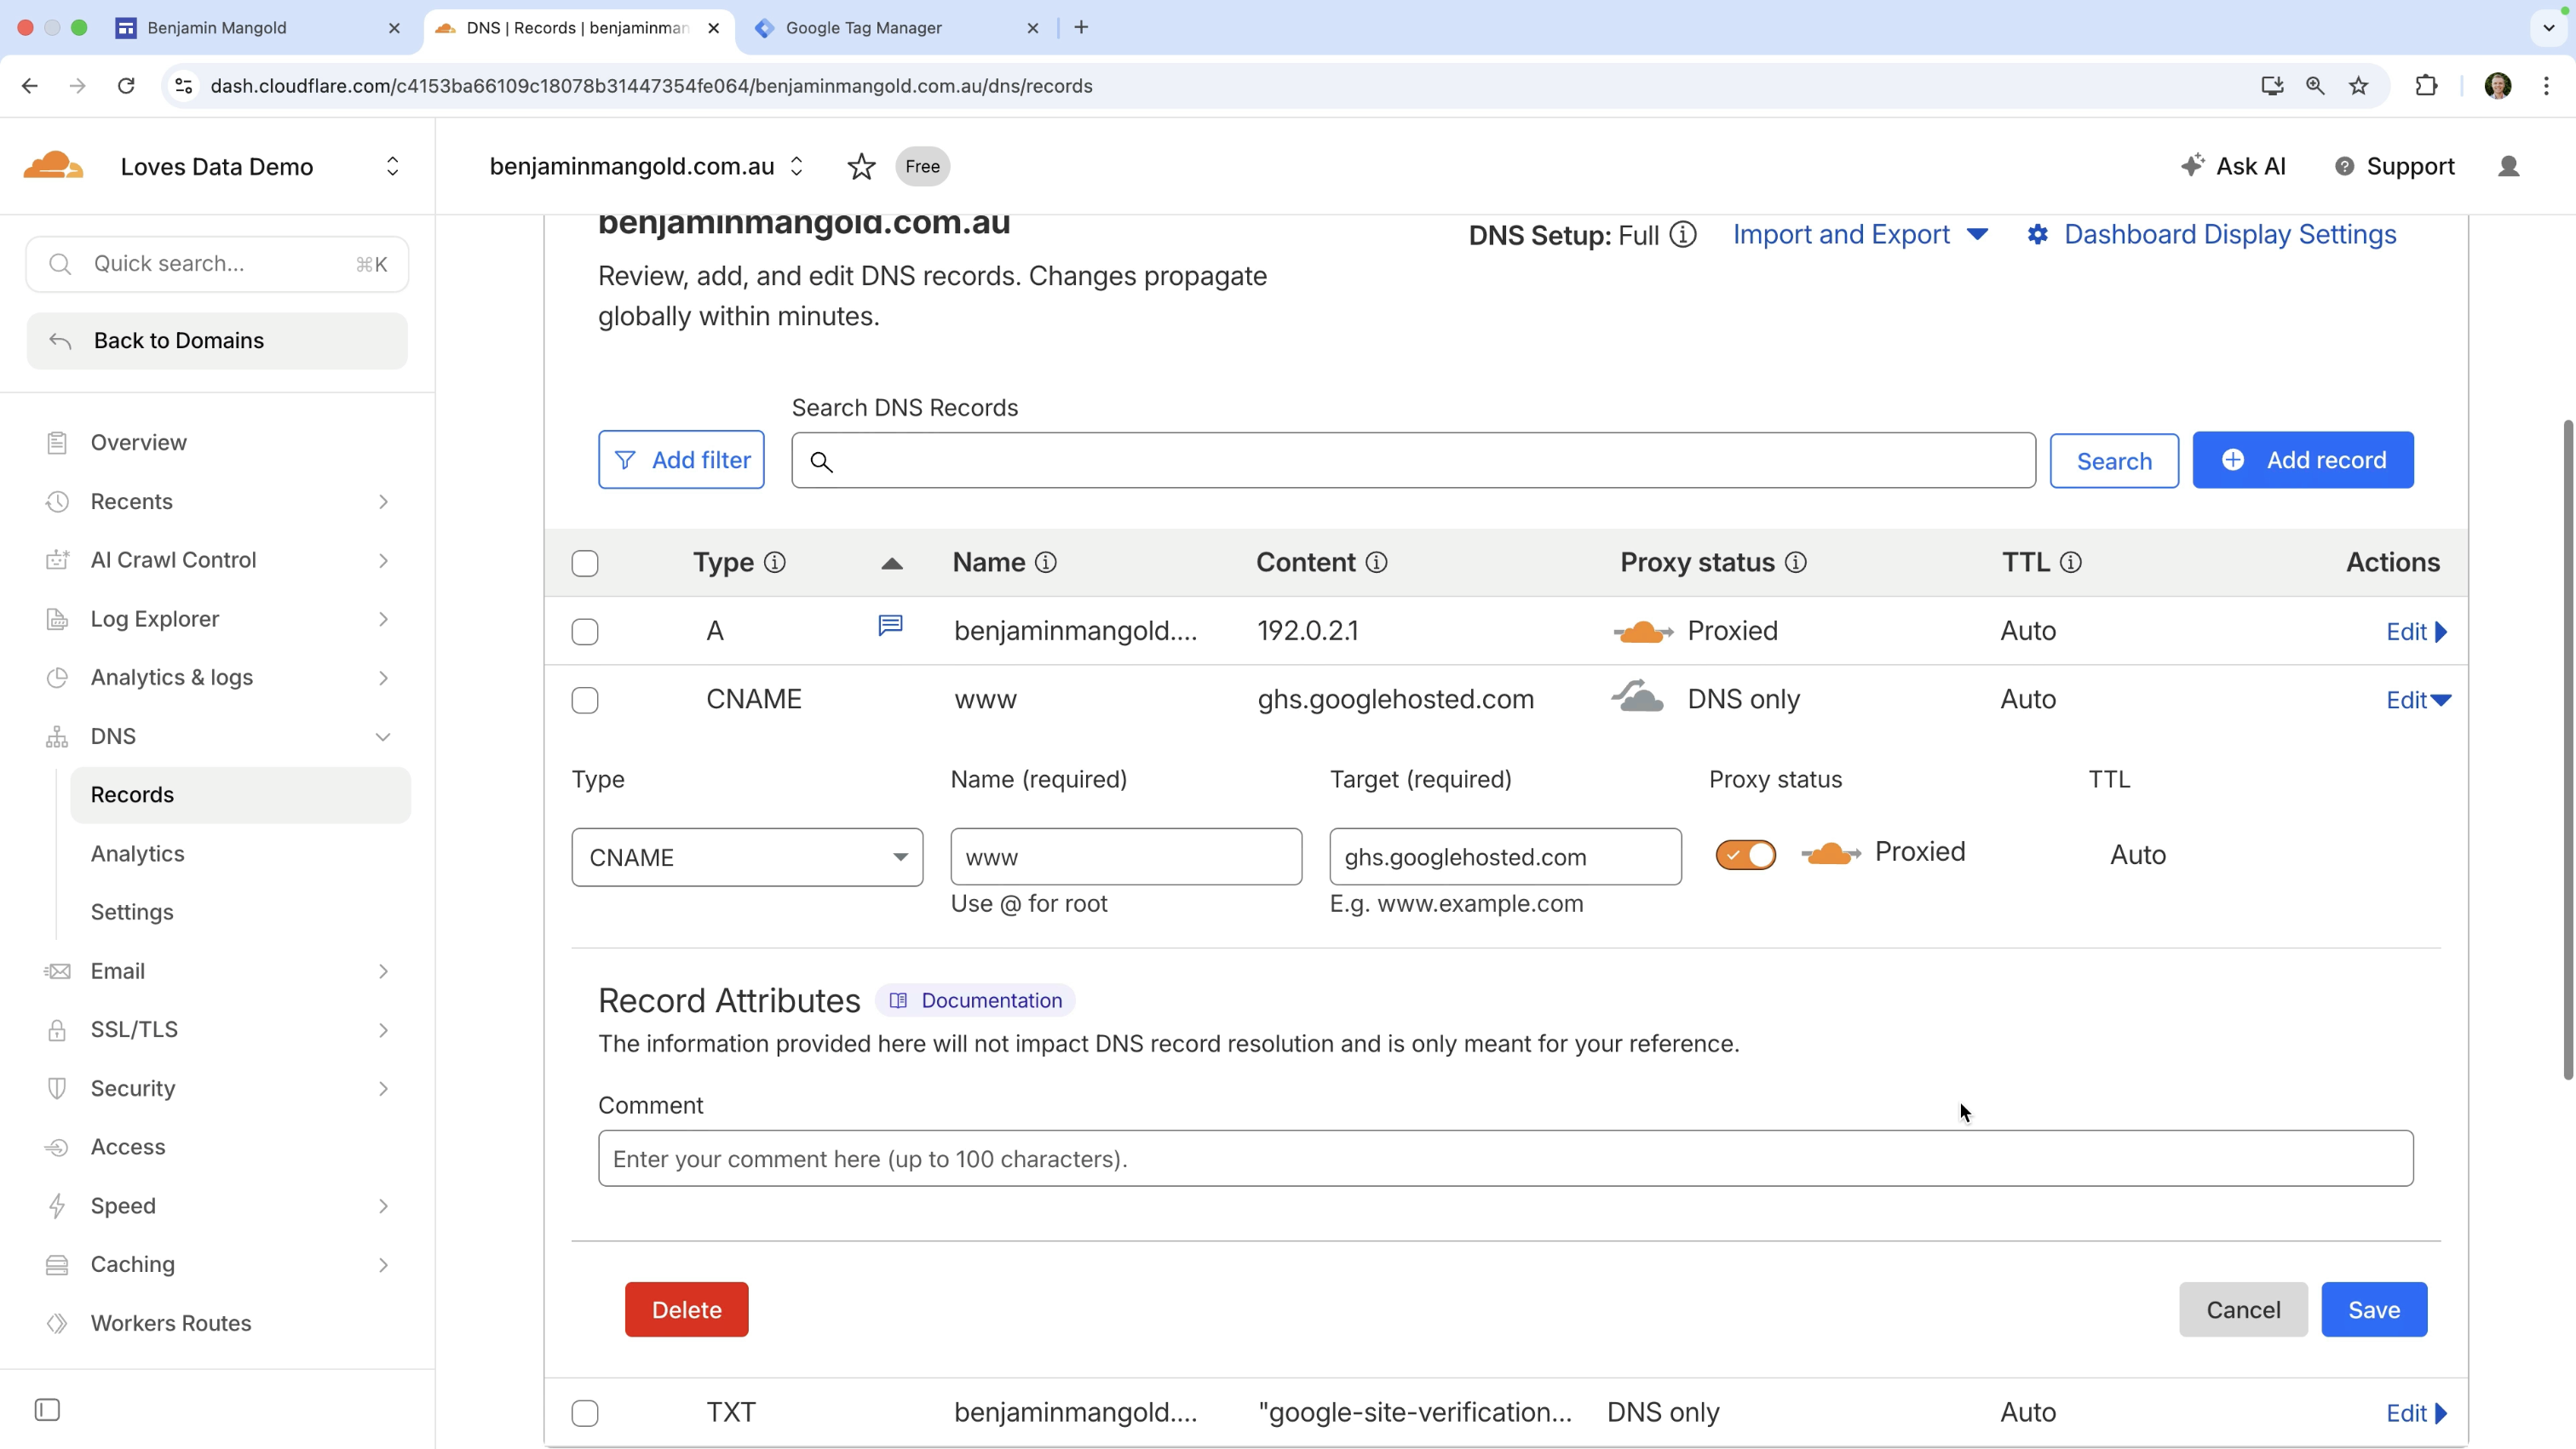Sort by Type ascending arrow
Viewport: 2576px width, 1449px height.
click(x=892, y=564)
